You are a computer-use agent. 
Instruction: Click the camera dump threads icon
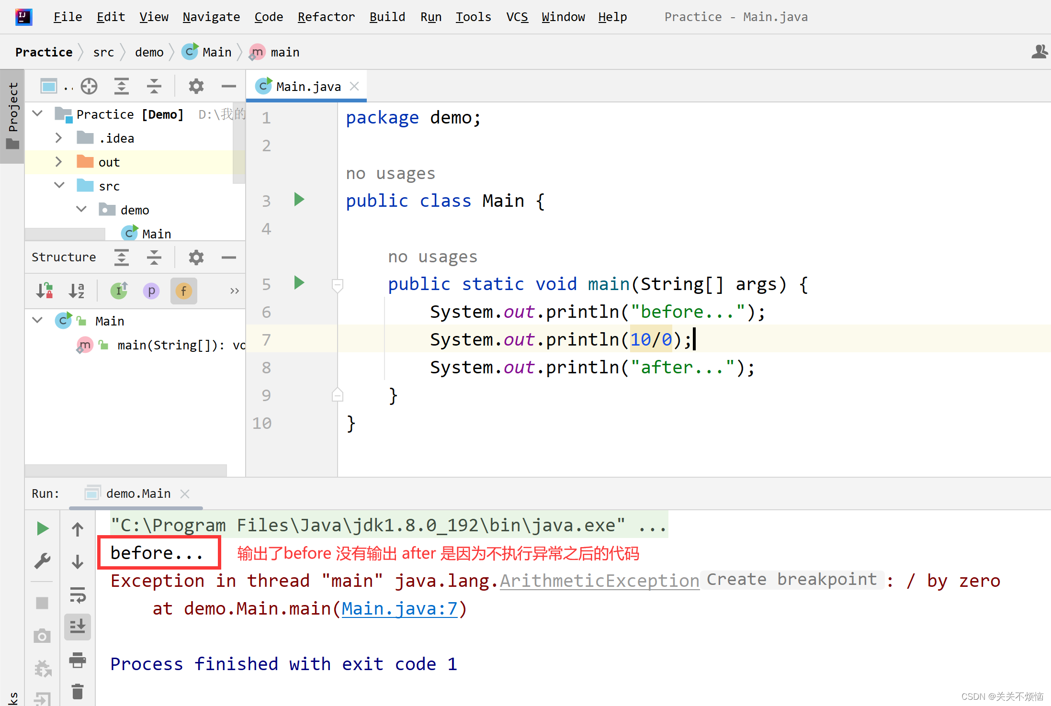(x=43, y=636)
